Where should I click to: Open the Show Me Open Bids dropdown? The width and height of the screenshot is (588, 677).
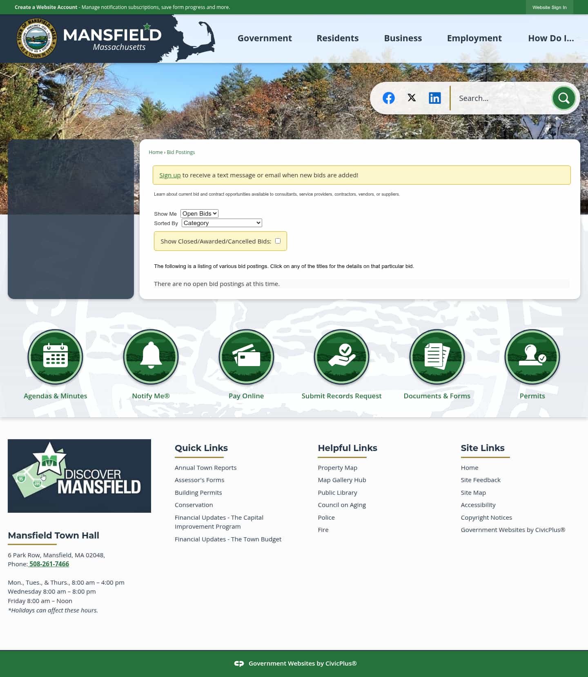pyautogui.click(x=199, y=213)
